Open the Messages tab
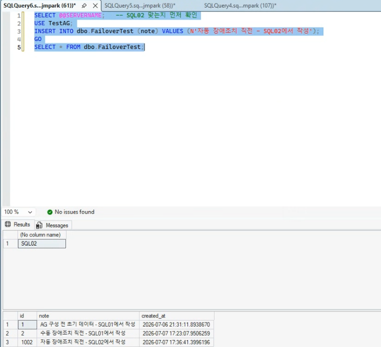Screen dimensions: 381x347 52,225
